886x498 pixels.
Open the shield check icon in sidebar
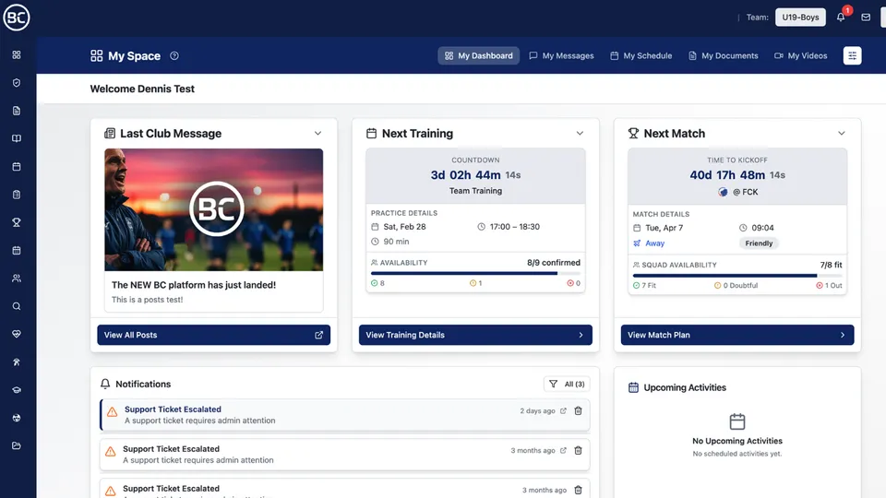pyautogui.click(x=17, y=83)
